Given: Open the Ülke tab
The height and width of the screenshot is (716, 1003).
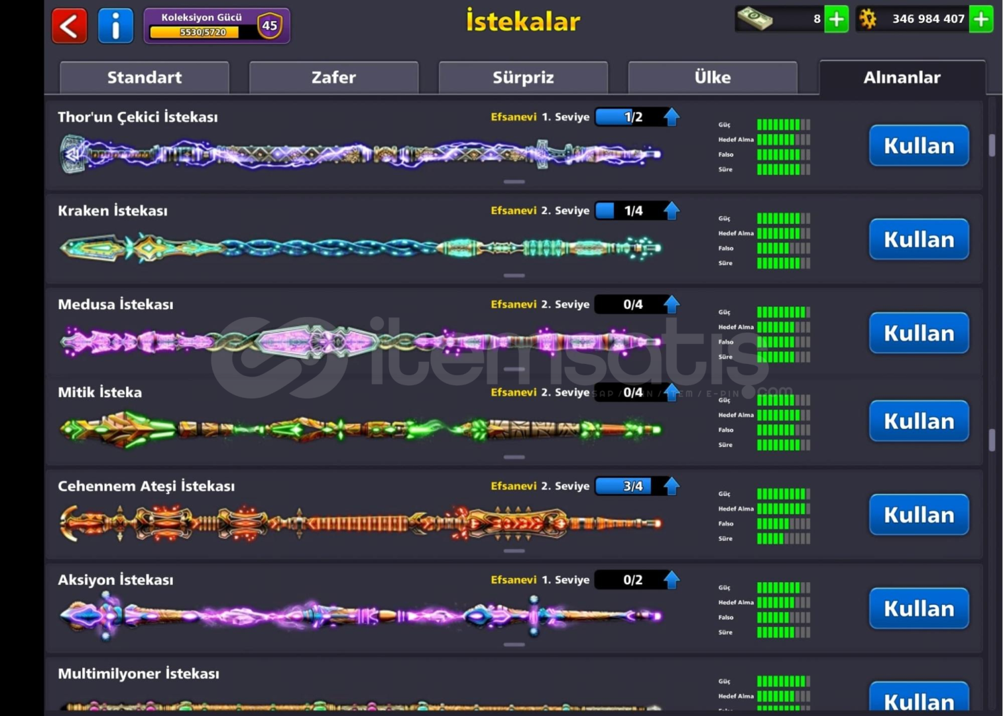Looking at the screenshot, I should pos(713,78).
